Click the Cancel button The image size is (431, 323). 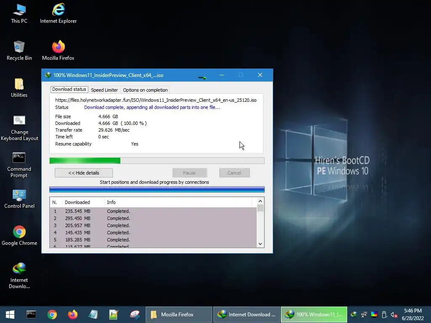(x=234, y=173)
